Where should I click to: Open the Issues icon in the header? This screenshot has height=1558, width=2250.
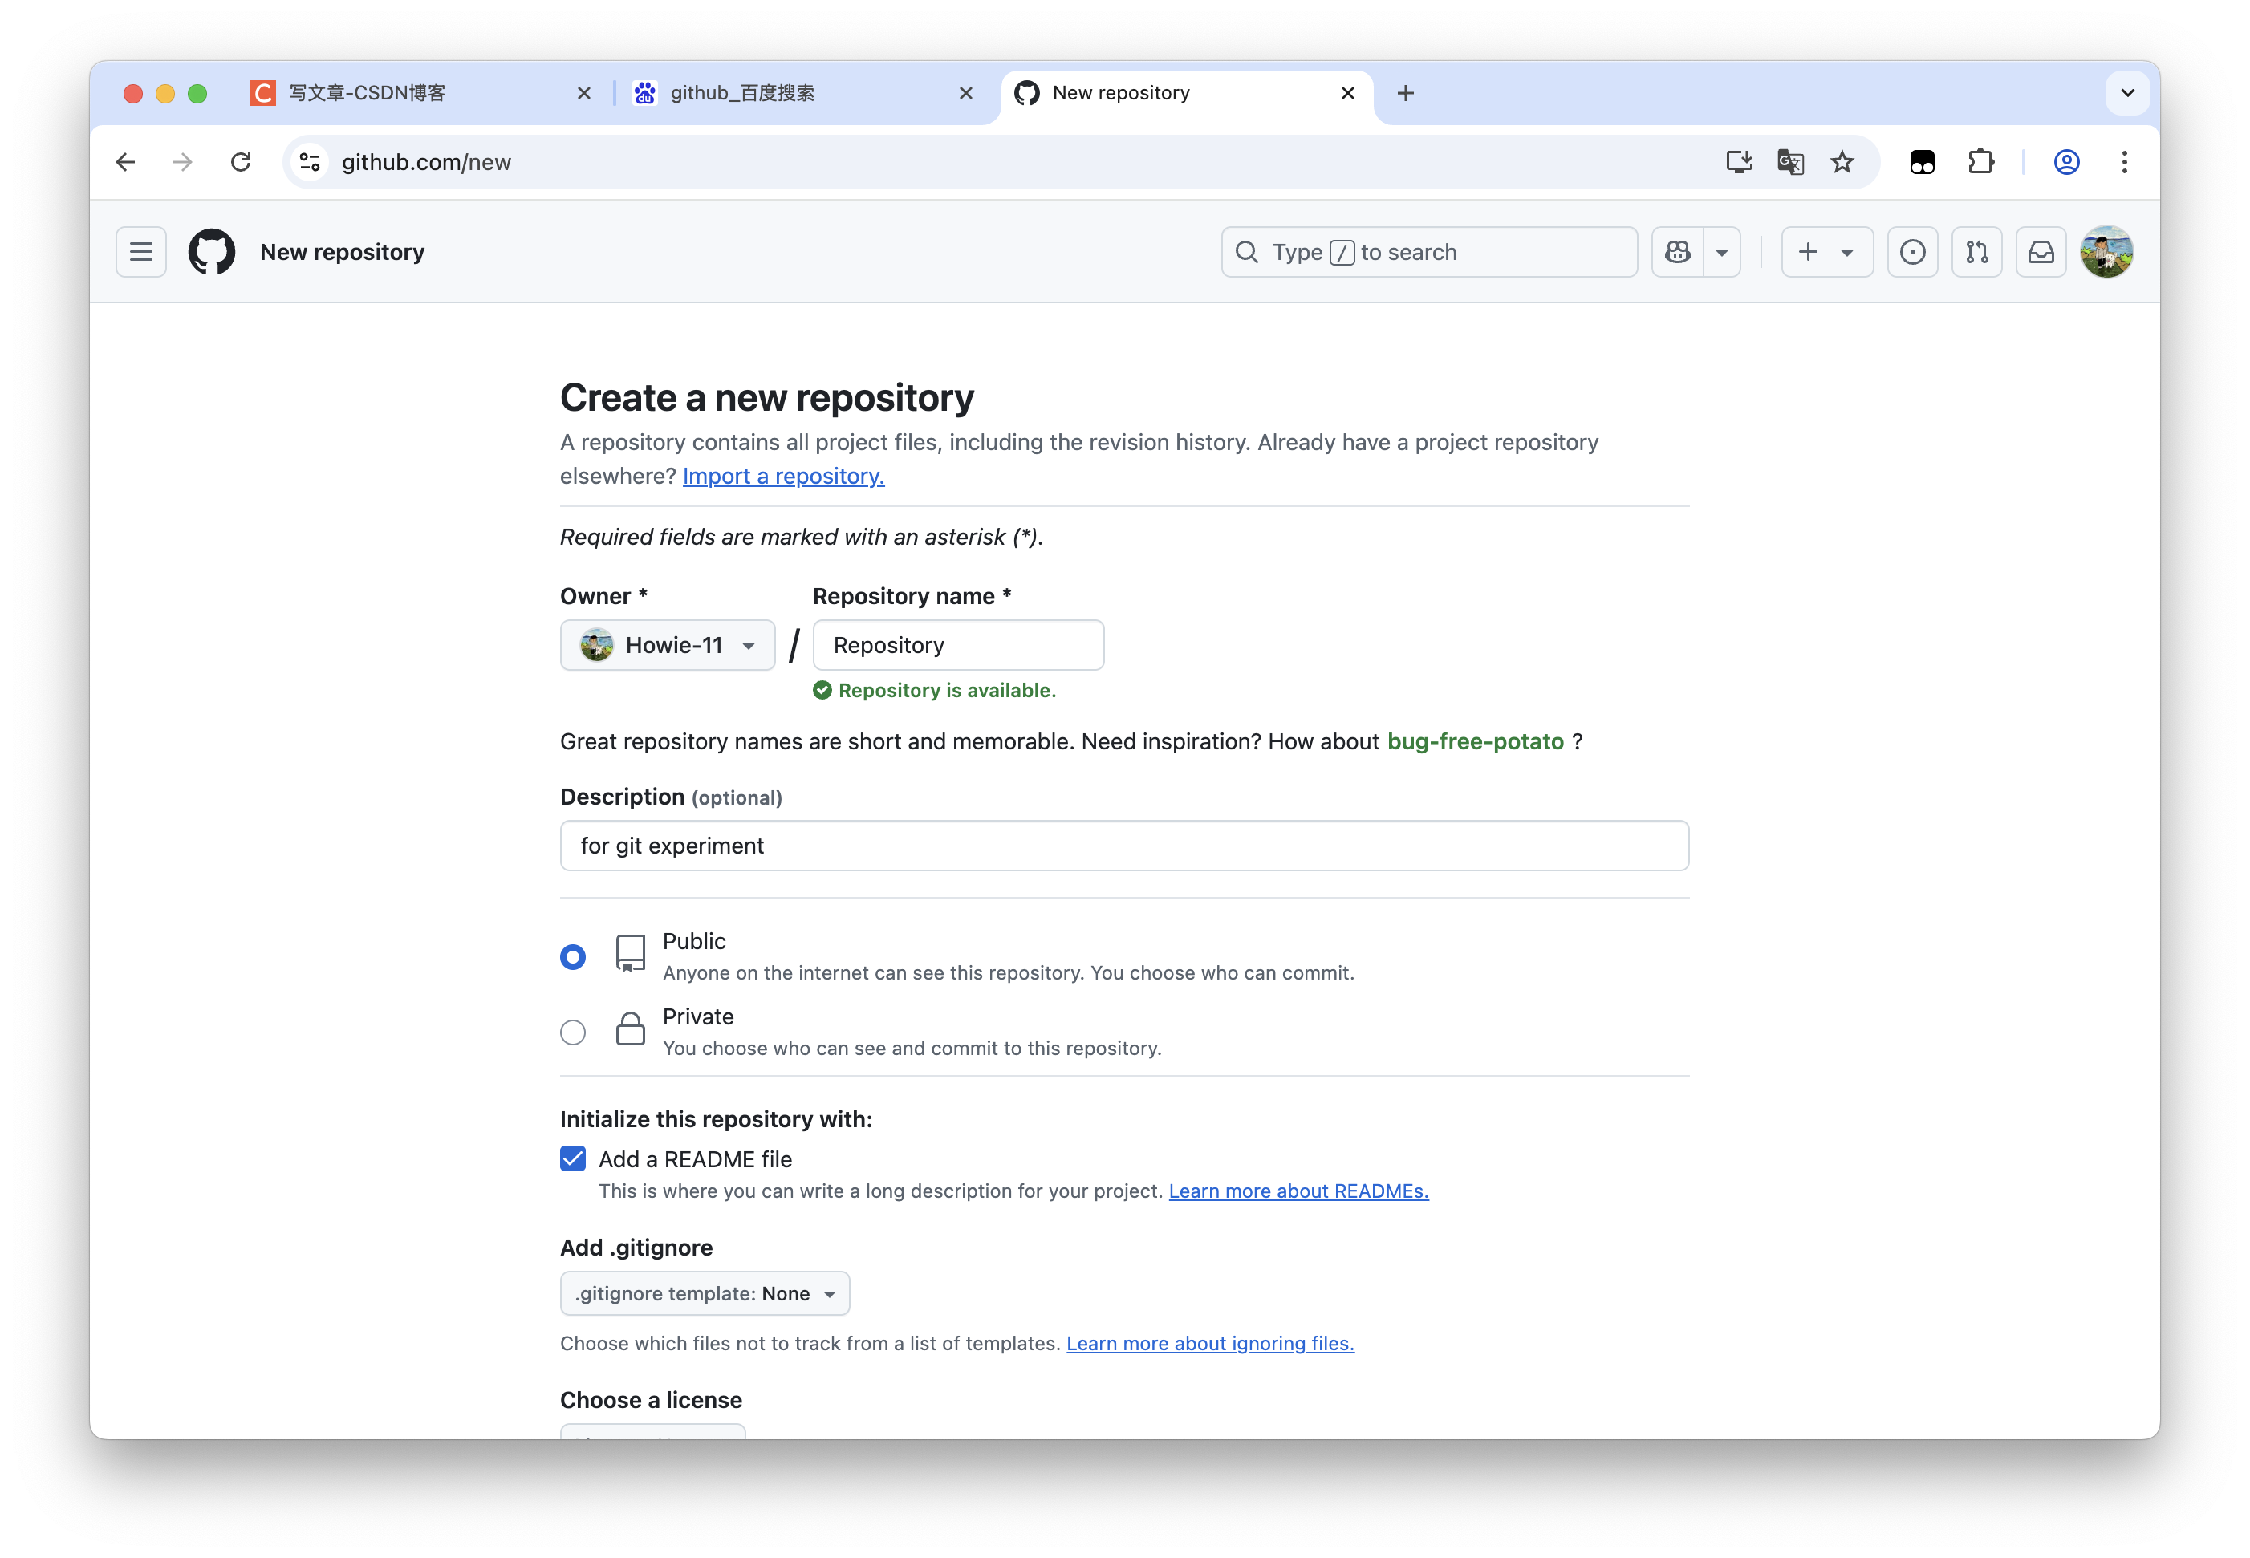(1912, 252)
